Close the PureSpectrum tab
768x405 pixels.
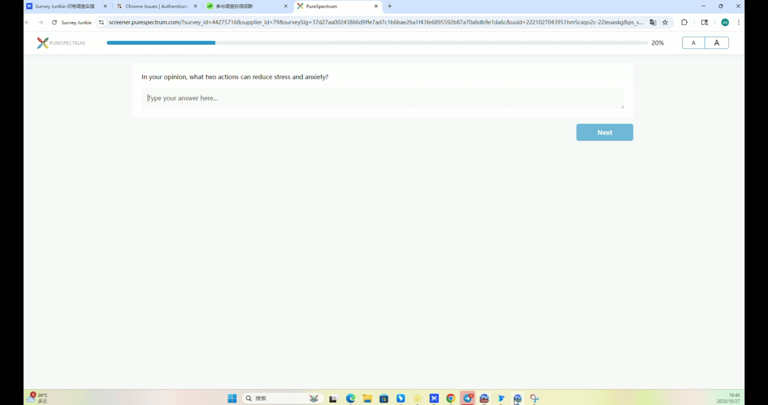pos(376,6)
